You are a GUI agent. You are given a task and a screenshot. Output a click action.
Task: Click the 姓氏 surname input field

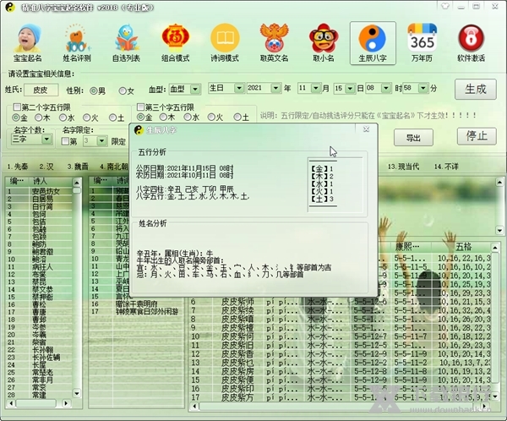coord(41,90)
